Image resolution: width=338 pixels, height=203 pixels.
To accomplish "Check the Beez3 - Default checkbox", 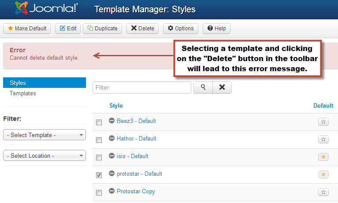I will (99, 122).
